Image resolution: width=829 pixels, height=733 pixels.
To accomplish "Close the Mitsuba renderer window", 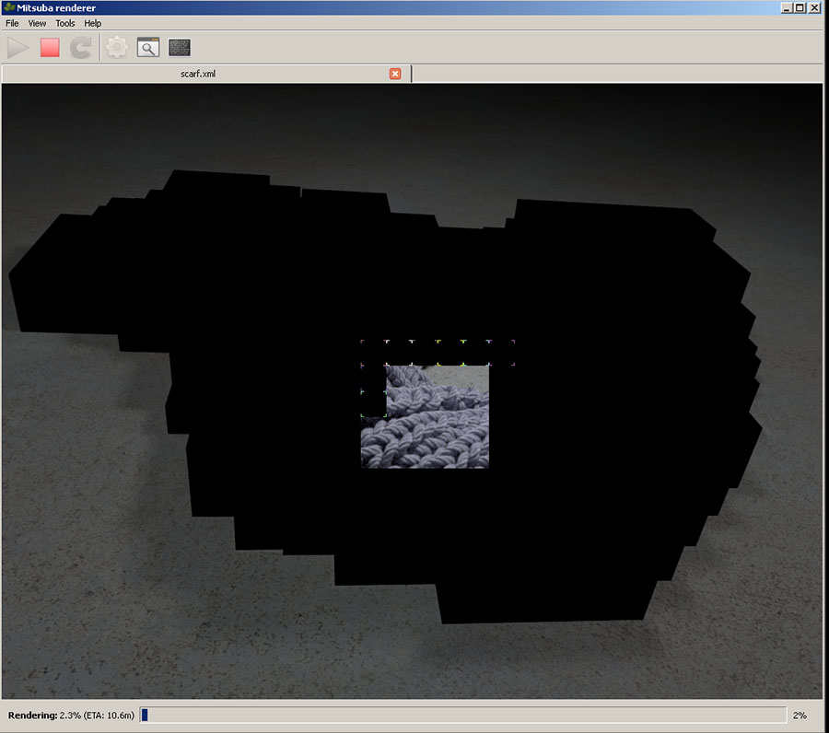I will click(x=814, y=7).
